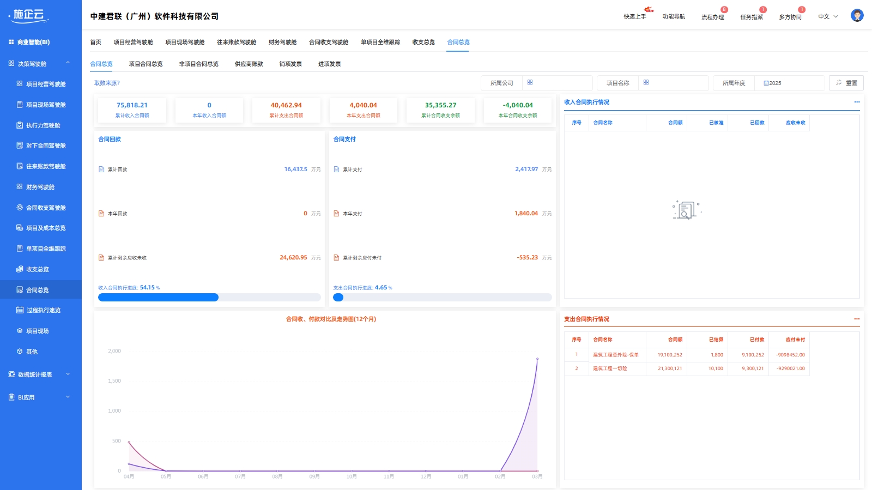The image size is (872, 490).
Task: Switch to the 进项发票 sub-tab
Action: (x=329, y=64)
